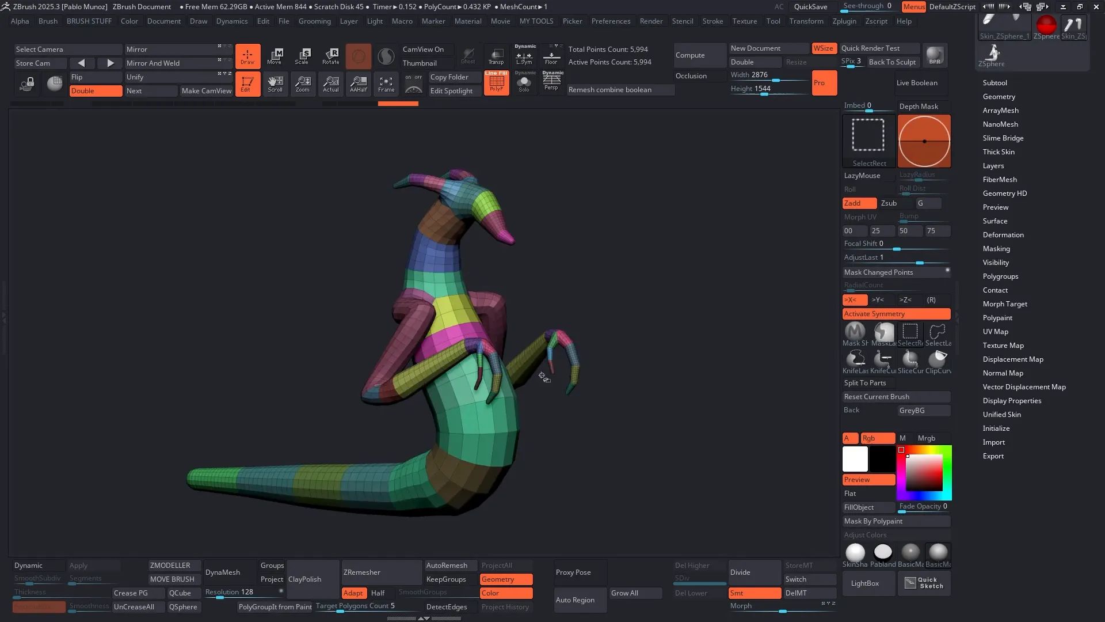Toggle the Smt option near Divide
The height and width of the screenshot is (622, 1105).
[754, 593]
